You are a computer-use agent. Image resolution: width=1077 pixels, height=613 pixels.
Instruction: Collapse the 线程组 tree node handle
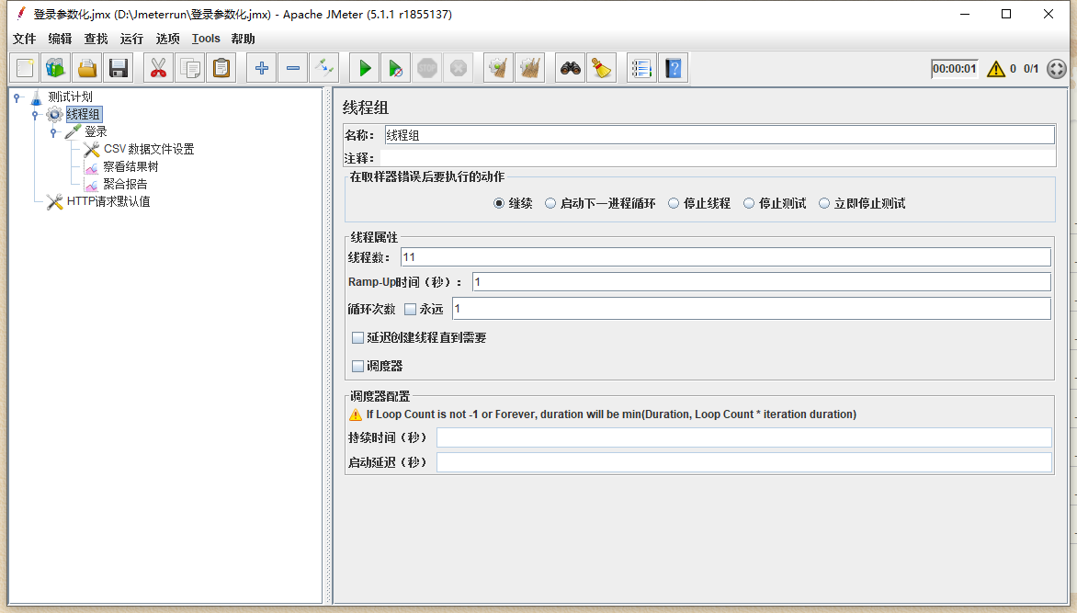coord(35,115)
